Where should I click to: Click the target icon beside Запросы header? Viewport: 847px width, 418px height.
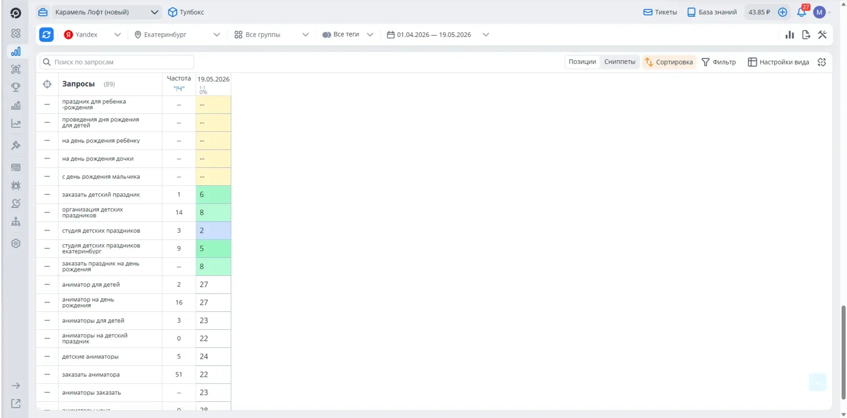pos(47,84)
